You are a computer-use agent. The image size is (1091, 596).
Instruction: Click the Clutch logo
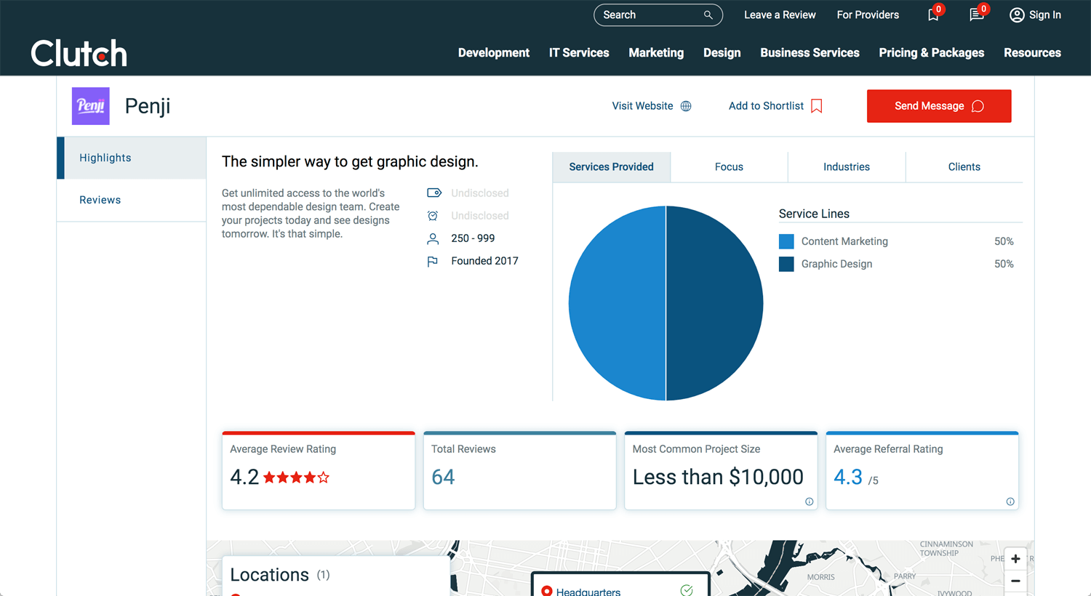click(79, 53)
